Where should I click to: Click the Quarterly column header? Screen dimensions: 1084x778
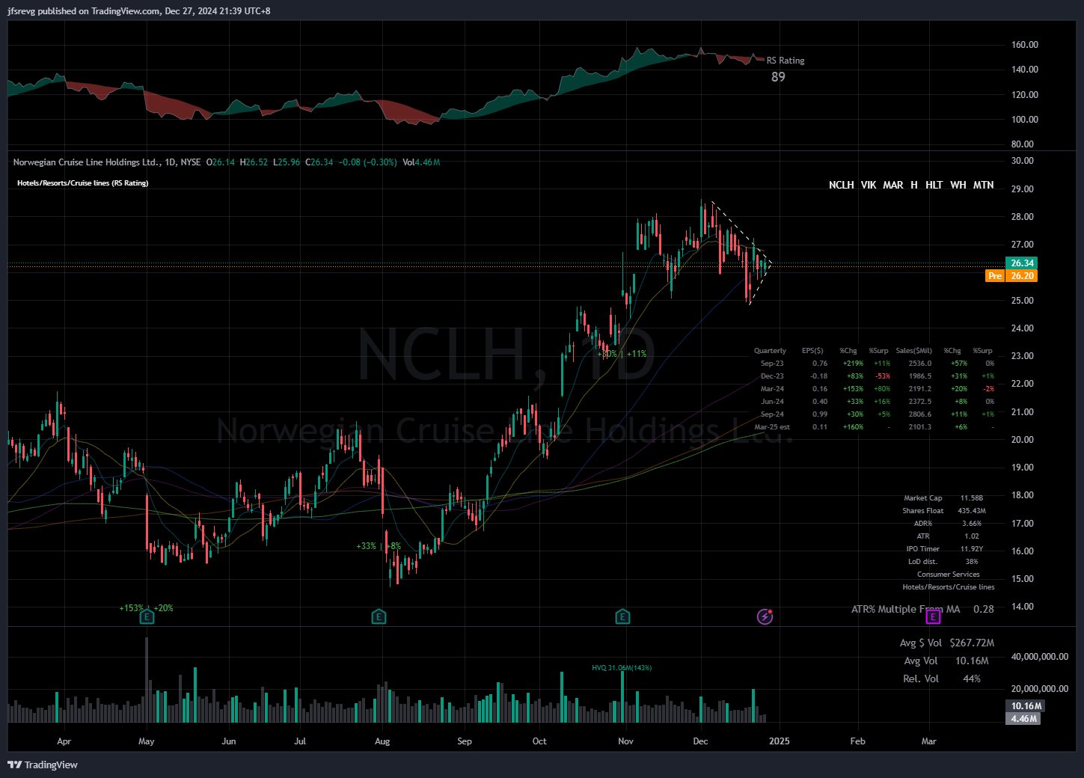pos(770,351)
